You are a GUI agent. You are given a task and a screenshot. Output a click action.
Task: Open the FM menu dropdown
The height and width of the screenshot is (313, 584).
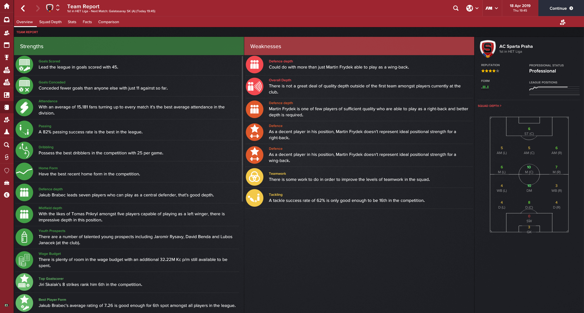pos(492,8)
